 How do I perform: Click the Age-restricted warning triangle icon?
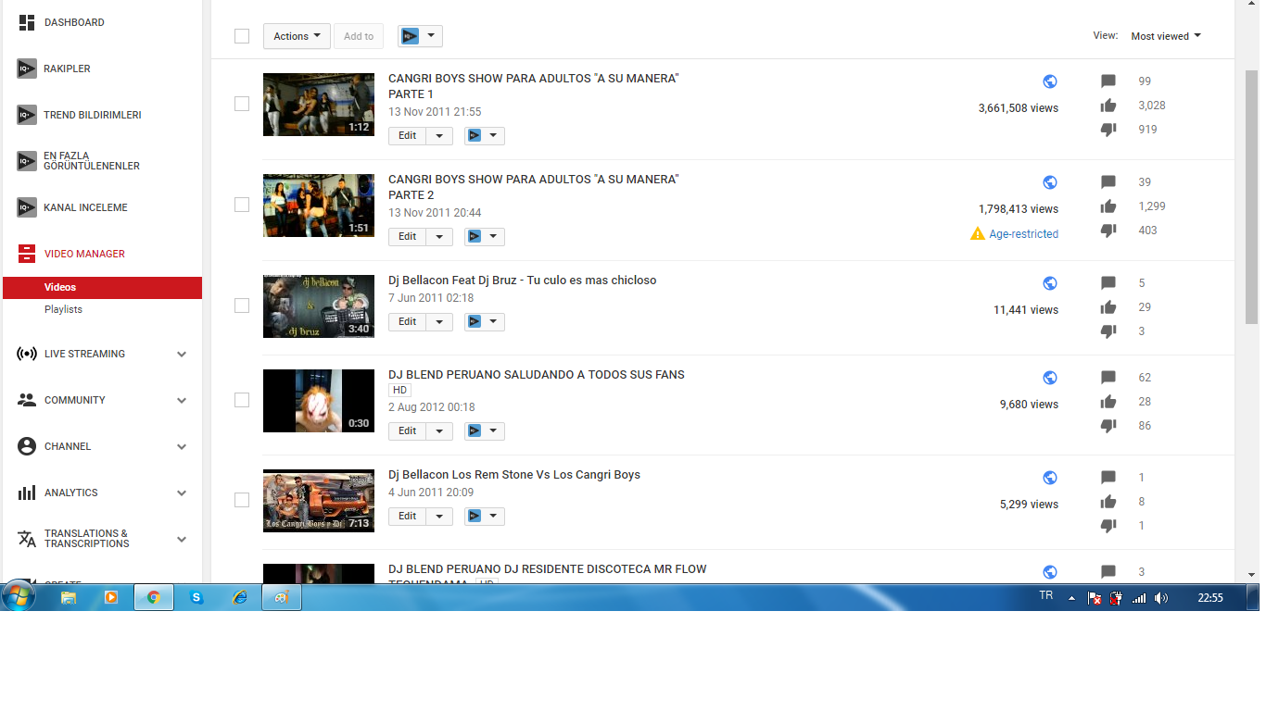pyautogui.click(x=978, y=234)
